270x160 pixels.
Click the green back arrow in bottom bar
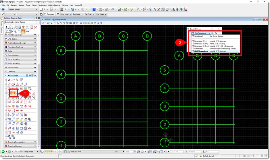[3, 152]
